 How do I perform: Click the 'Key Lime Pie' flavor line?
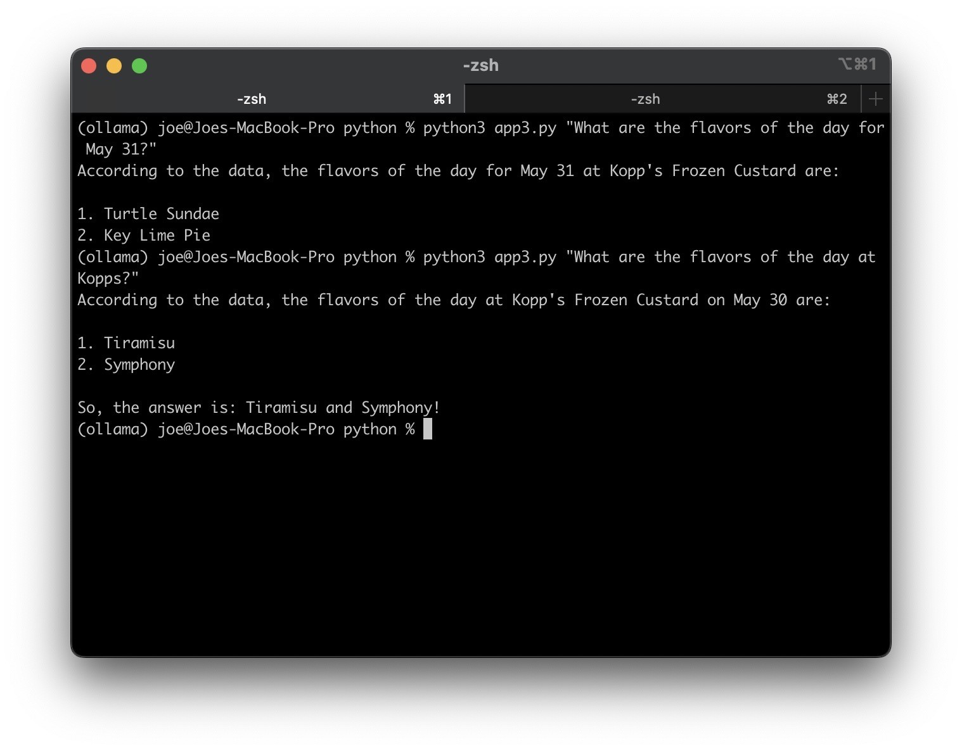pos(144,236)
